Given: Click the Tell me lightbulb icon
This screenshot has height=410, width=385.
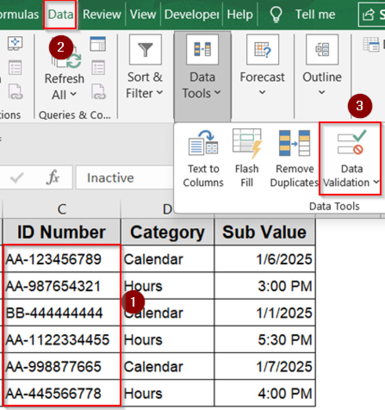Looking at the screenshot, I should (277, 15).
